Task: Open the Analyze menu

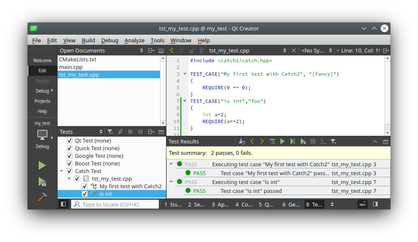Action: pyautogui.click(x=134, y=41)
